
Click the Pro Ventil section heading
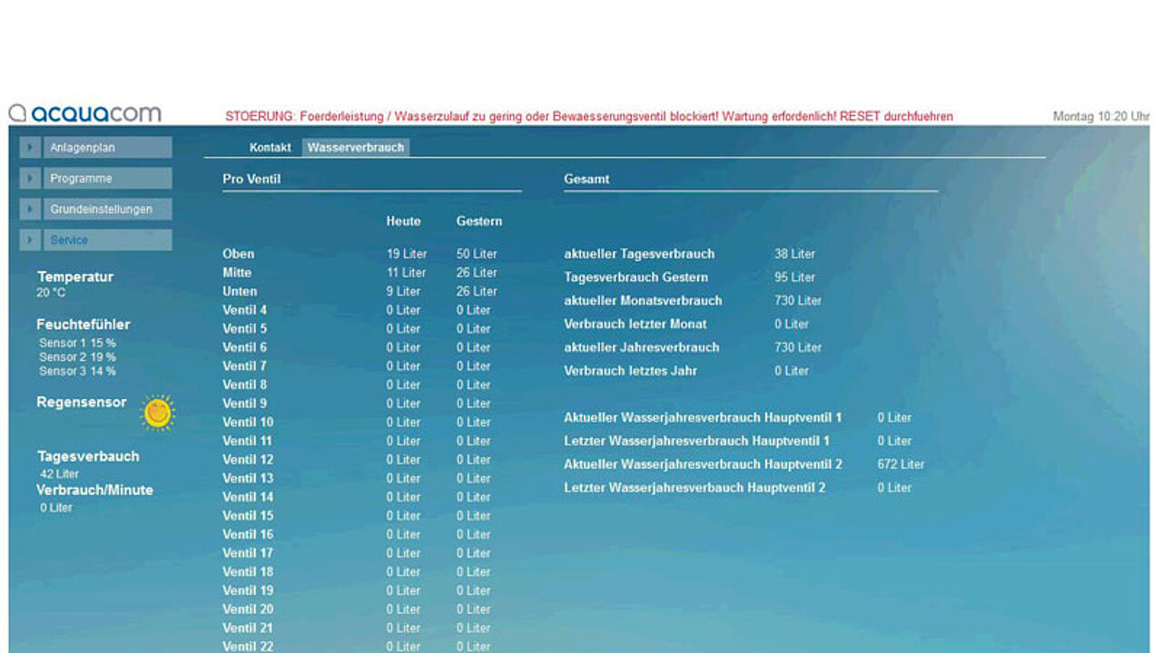pos(251,179)
